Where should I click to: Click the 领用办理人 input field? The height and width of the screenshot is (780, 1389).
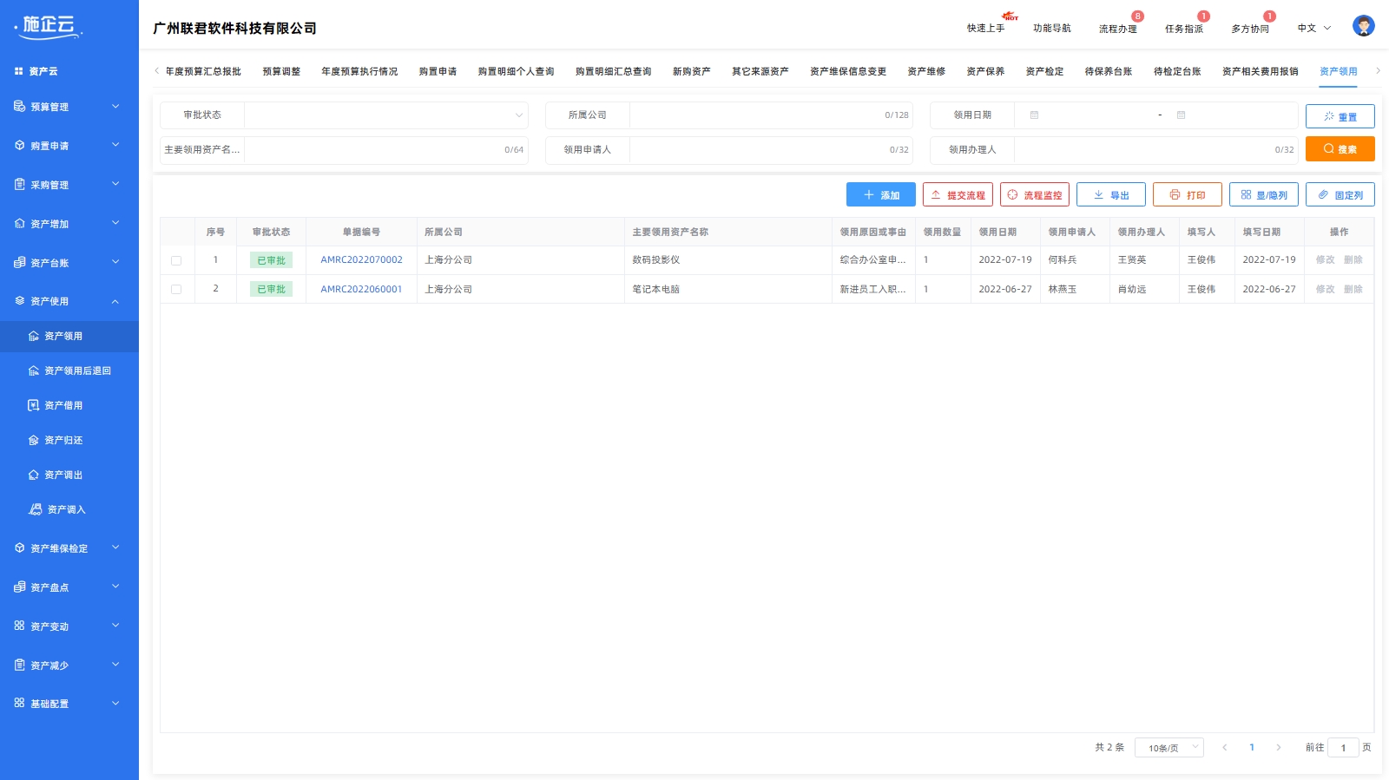coord(1155,149)
